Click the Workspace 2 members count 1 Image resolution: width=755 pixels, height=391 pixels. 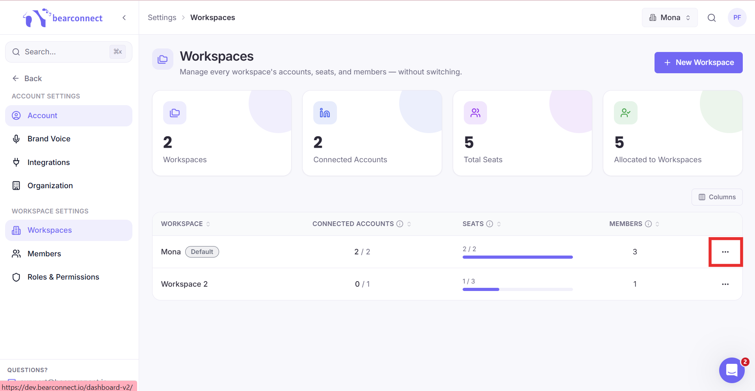tap(635, 284)
